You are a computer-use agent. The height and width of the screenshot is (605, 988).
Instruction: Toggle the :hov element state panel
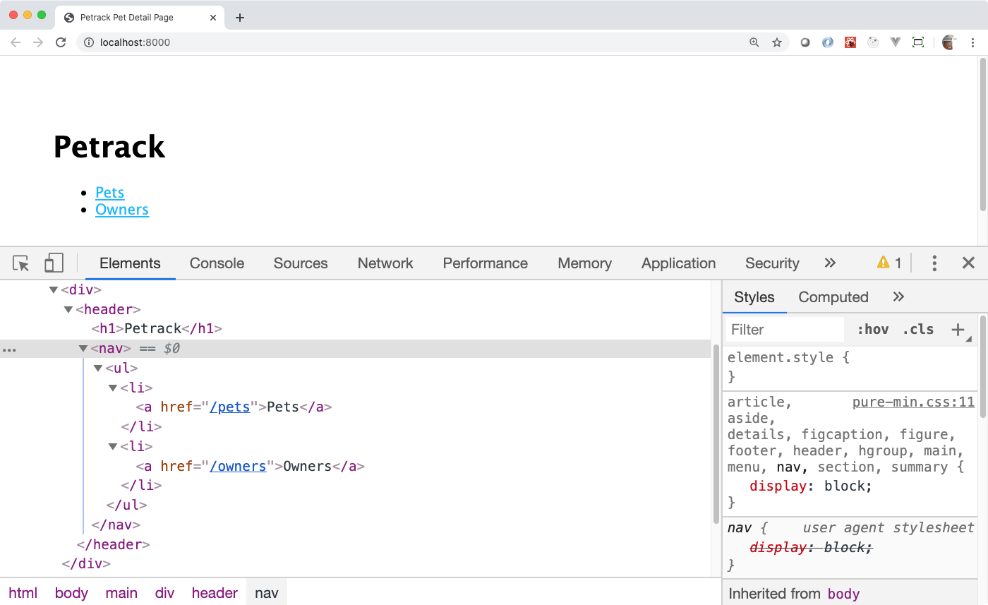(x=872, y=330)
